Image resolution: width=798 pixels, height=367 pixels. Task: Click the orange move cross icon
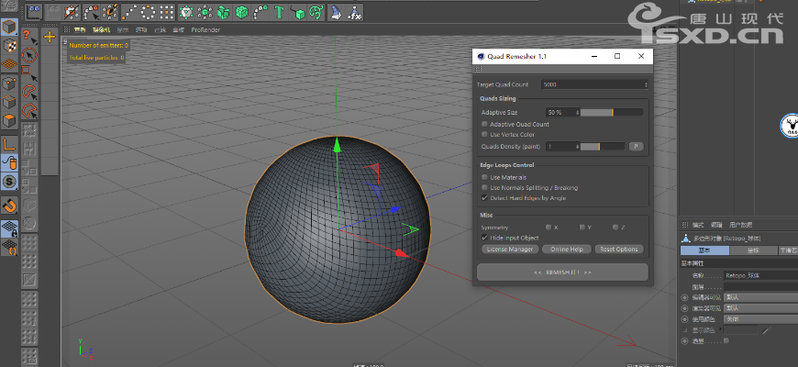pyautogui.click(x=50, y=38)
